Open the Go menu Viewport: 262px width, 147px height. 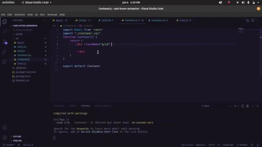coord(36,15)
